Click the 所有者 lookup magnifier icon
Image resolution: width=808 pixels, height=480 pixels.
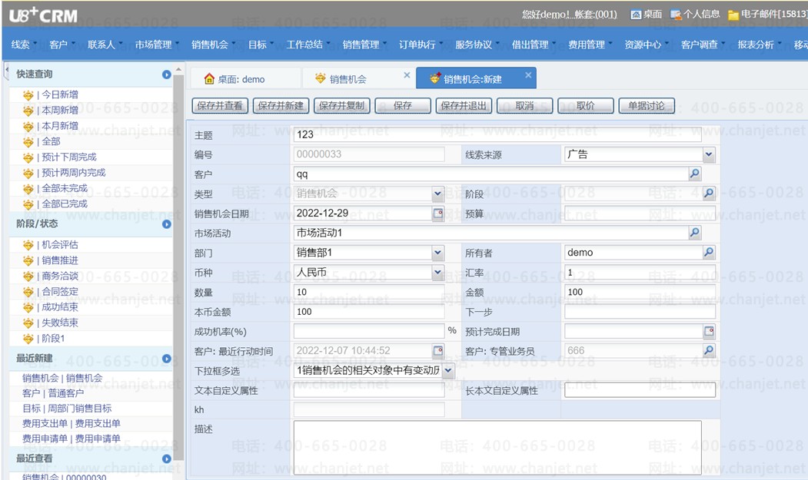[708, 252]
